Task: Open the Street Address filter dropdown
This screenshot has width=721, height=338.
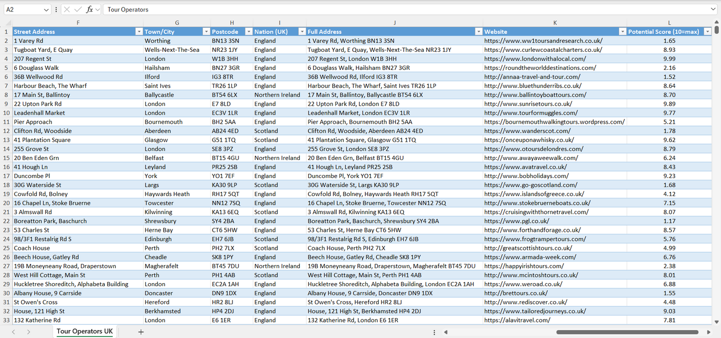Action: point(139,31)
